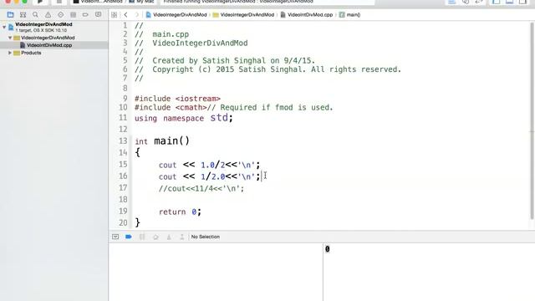Click the Step Over debug icon
The image size is (535, 301).
155,237
